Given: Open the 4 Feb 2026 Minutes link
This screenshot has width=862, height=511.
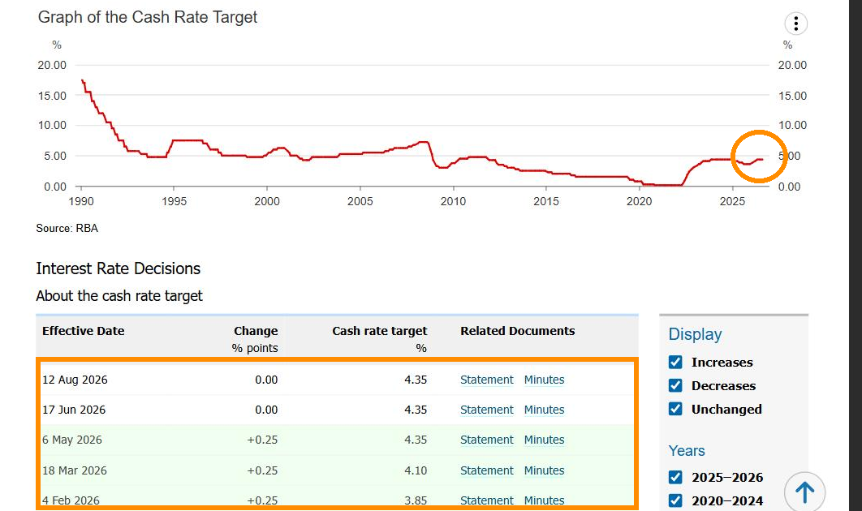Looking at the screenshot, I should [x=545, y=500].
